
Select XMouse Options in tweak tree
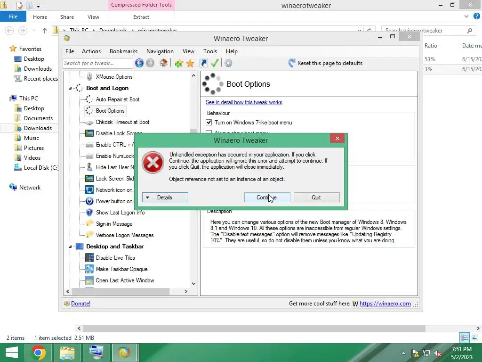(114, 77)
